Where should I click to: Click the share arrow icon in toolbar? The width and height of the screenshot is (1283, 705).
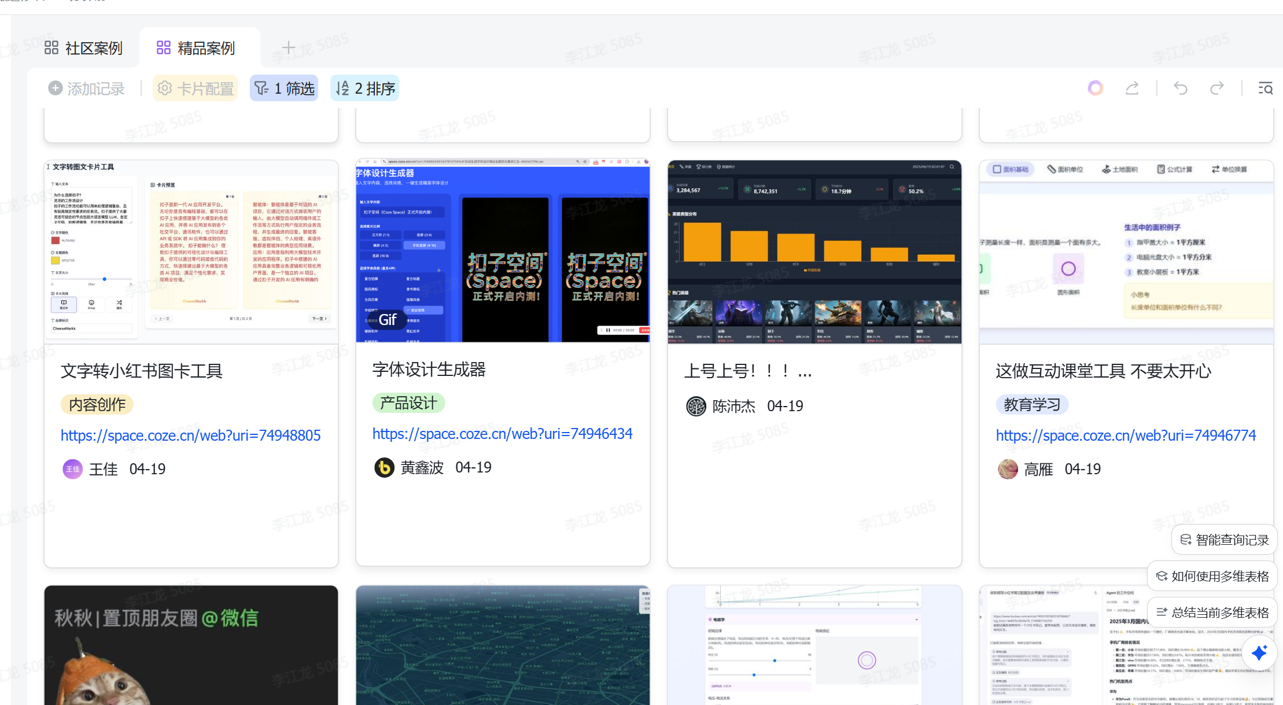(x=1132, y=88)
